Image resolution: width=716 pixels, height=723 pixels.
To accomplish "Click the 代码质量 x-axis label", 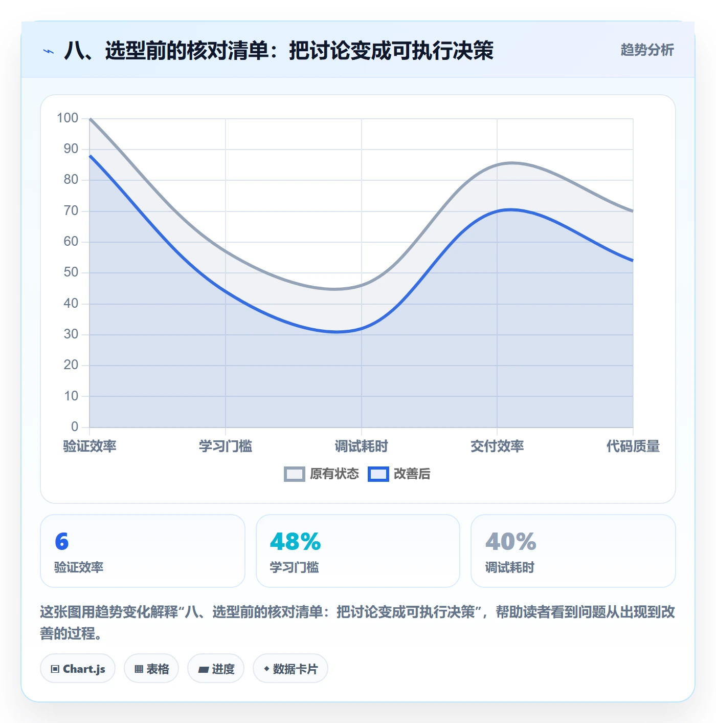I will tap(633, 446).
